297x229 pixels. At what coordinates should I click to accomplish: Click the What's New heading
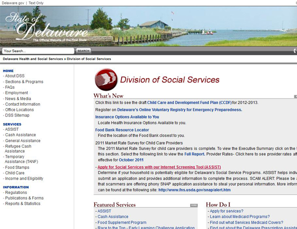pos(108,96)
